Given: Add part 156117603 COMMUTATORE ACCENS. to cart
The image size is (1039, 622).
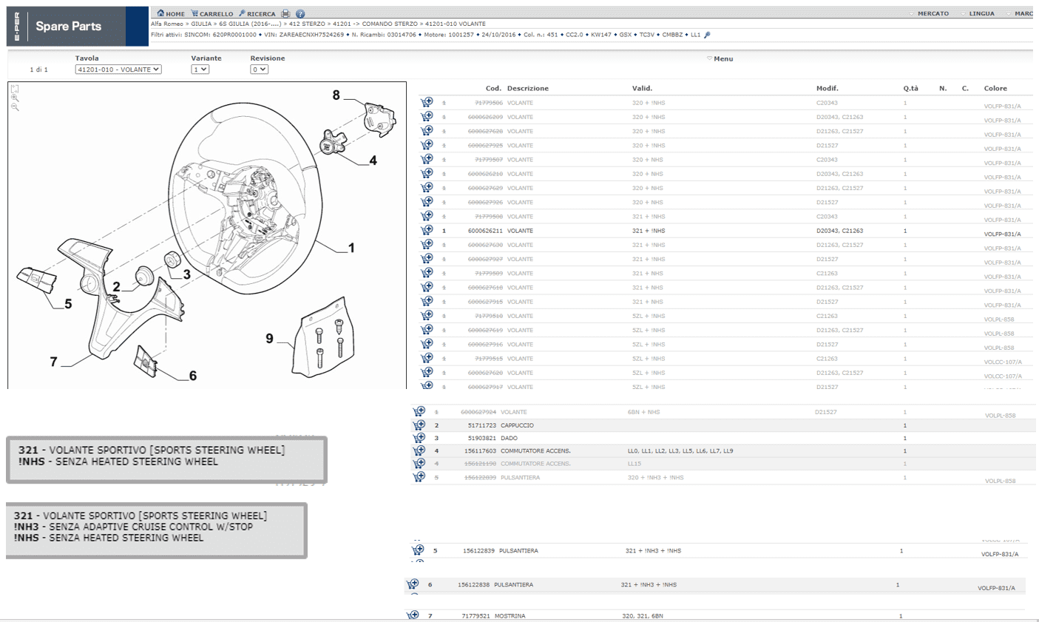Looking at the screenshot, I should click(x=419, y=450).
